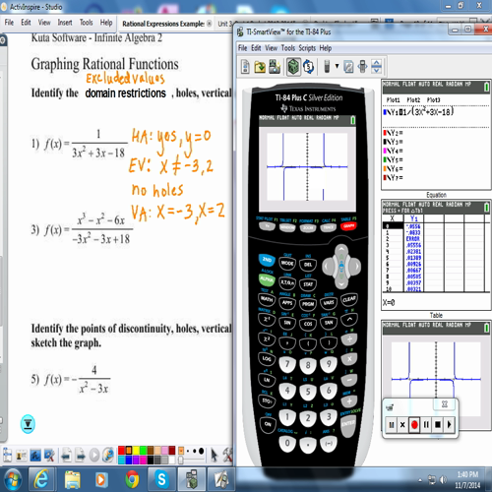Screen dimensions: 492x492
Task: Go to next page in ActivInspire
Action: [x=80, y=456]
